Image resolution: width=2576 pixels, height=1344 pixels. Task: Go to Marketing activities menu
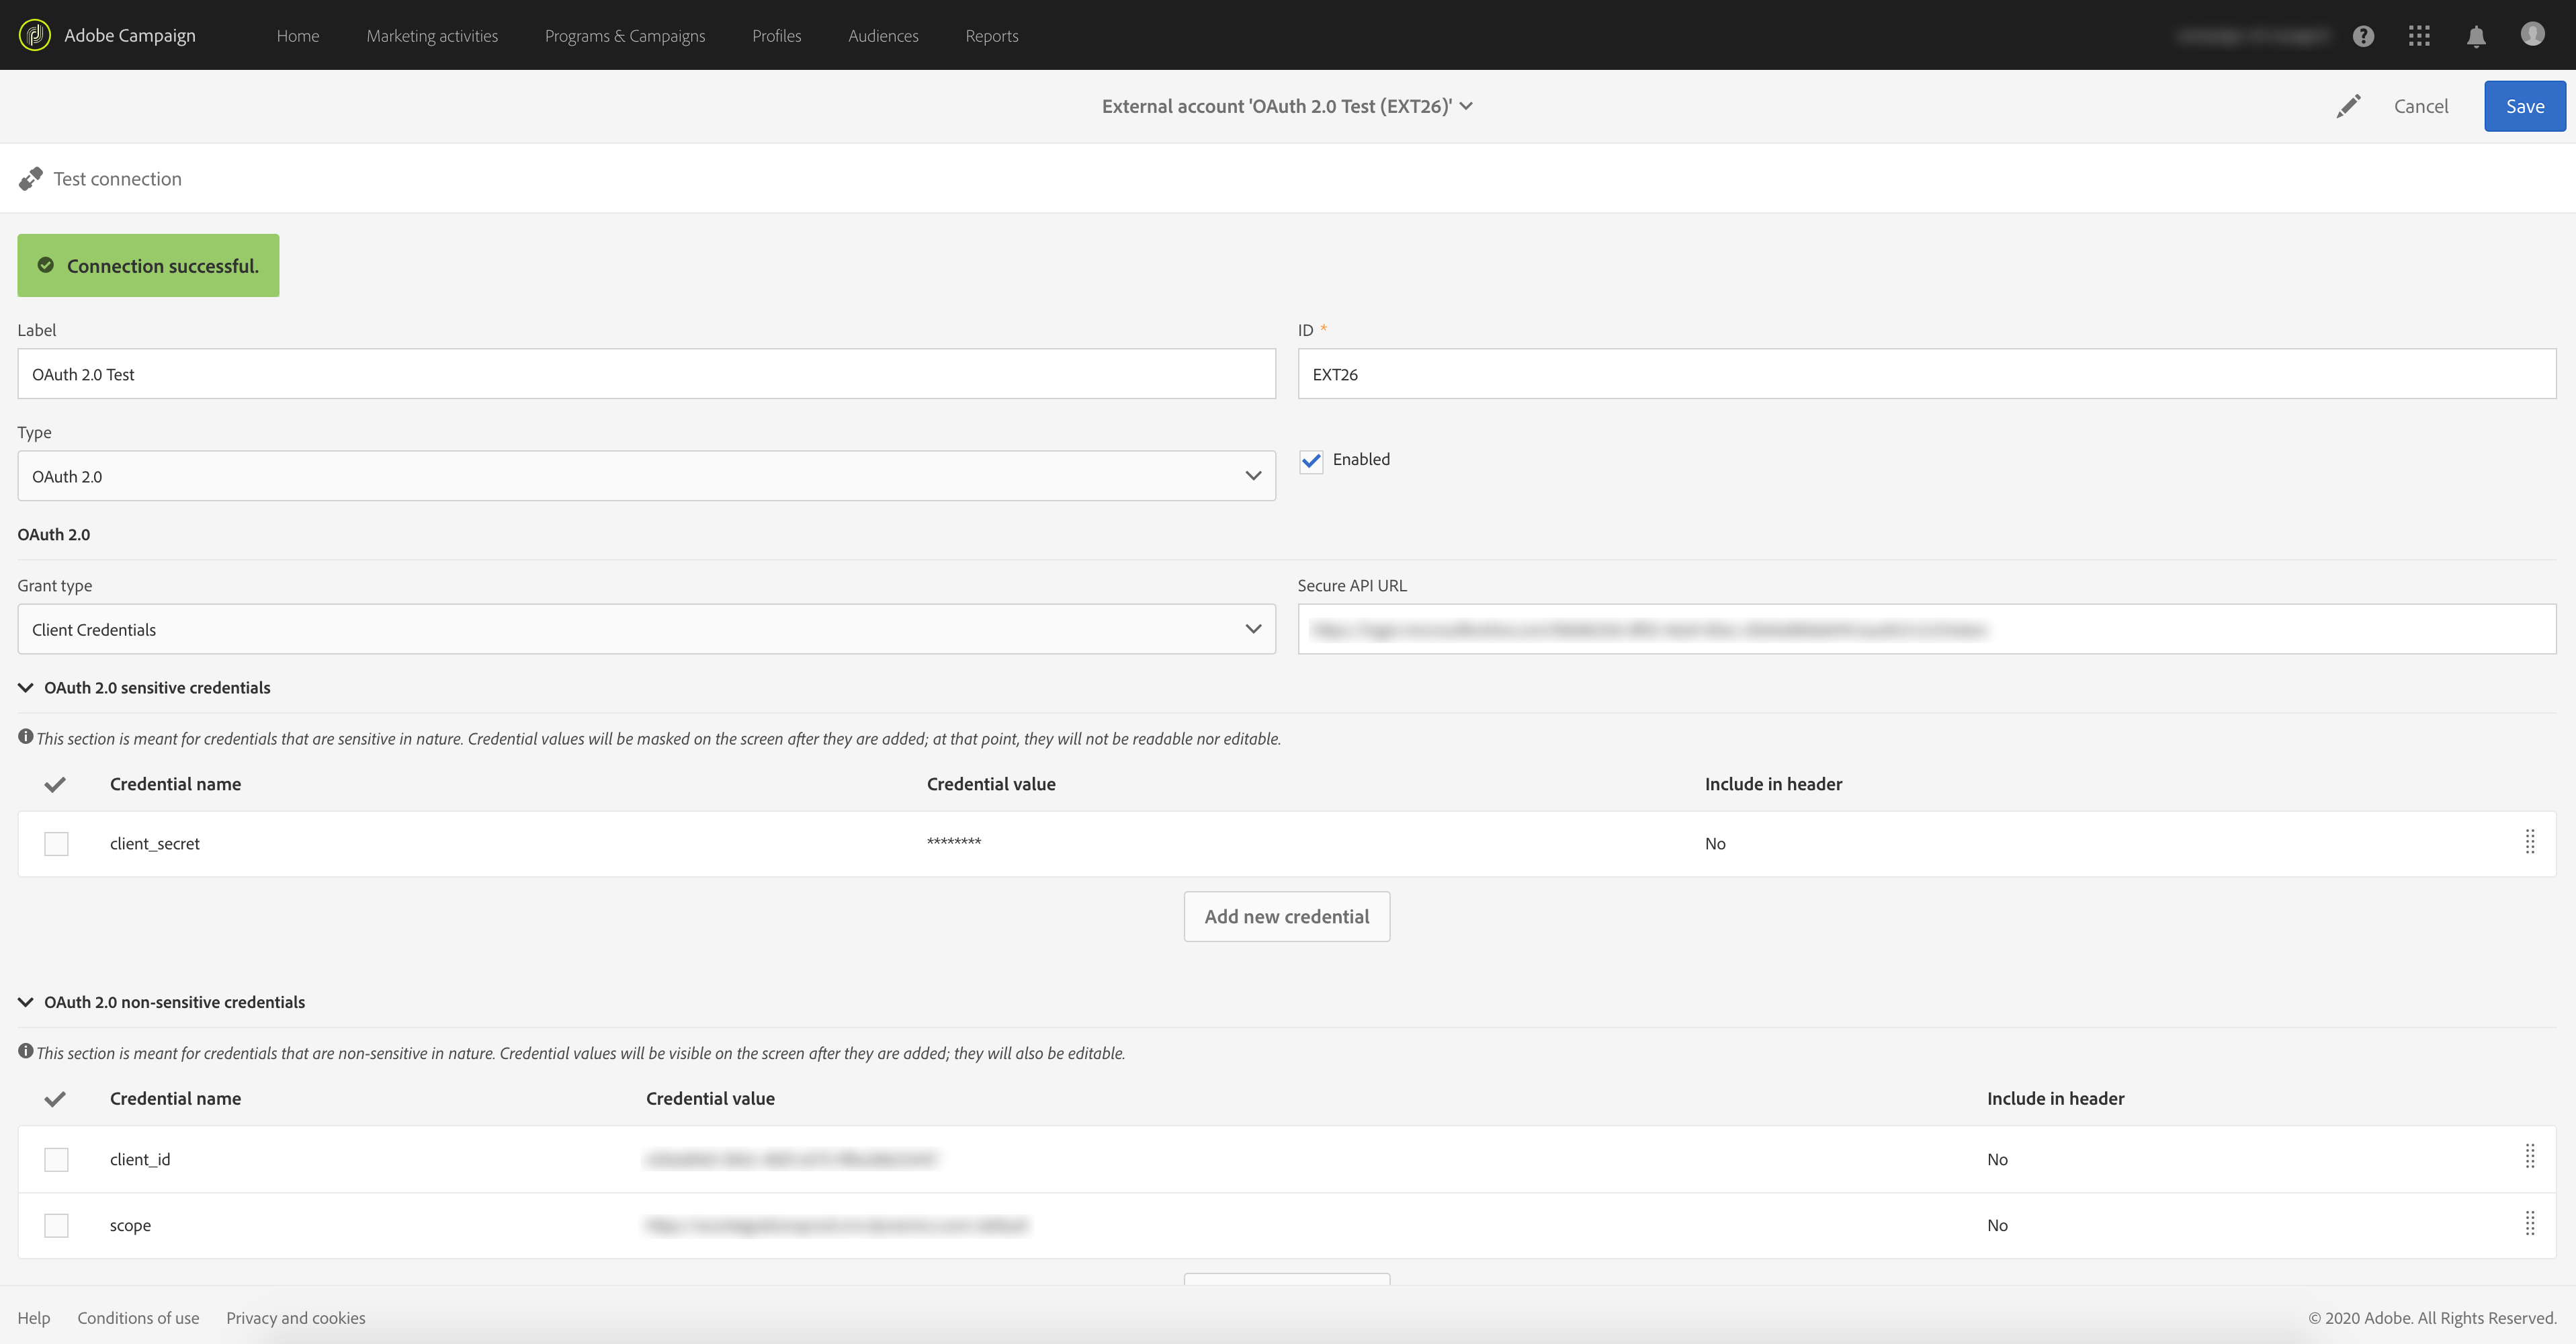pyautogui.click(x=432, y=36)
